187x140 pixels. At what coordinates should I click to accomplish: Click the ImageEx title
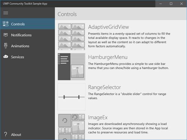click(98, 117)
